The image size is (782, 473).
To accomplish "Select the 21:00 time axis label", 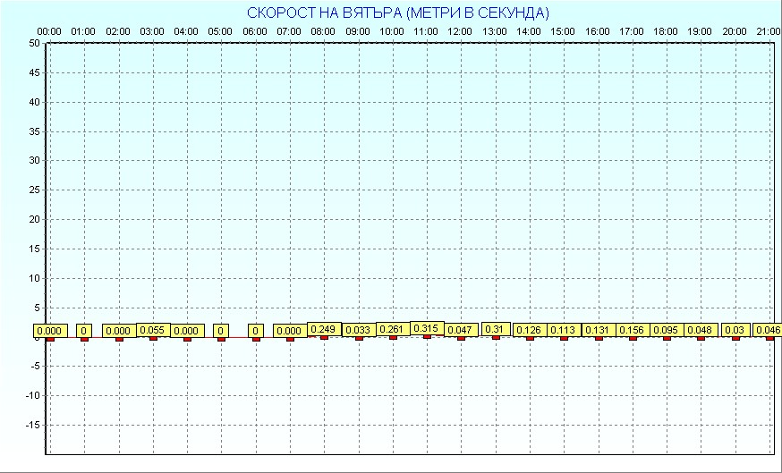I will (768, 31).
